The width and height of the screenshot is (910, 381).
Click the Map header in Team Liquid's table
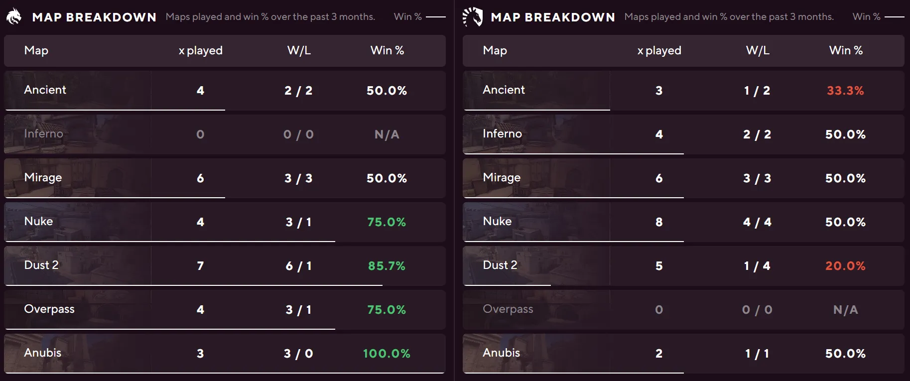point(495,50)
